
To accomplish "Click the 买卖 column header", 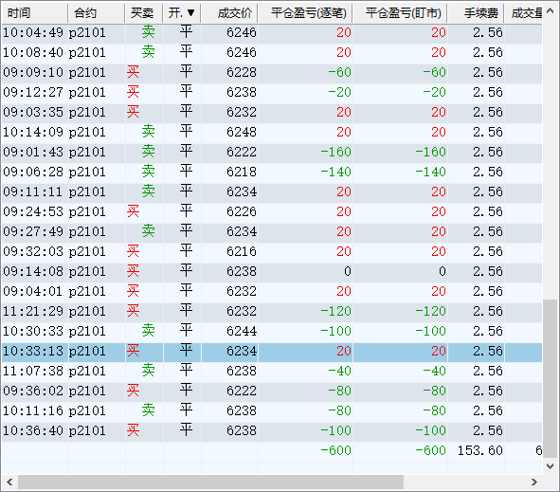I will (144, 13).
